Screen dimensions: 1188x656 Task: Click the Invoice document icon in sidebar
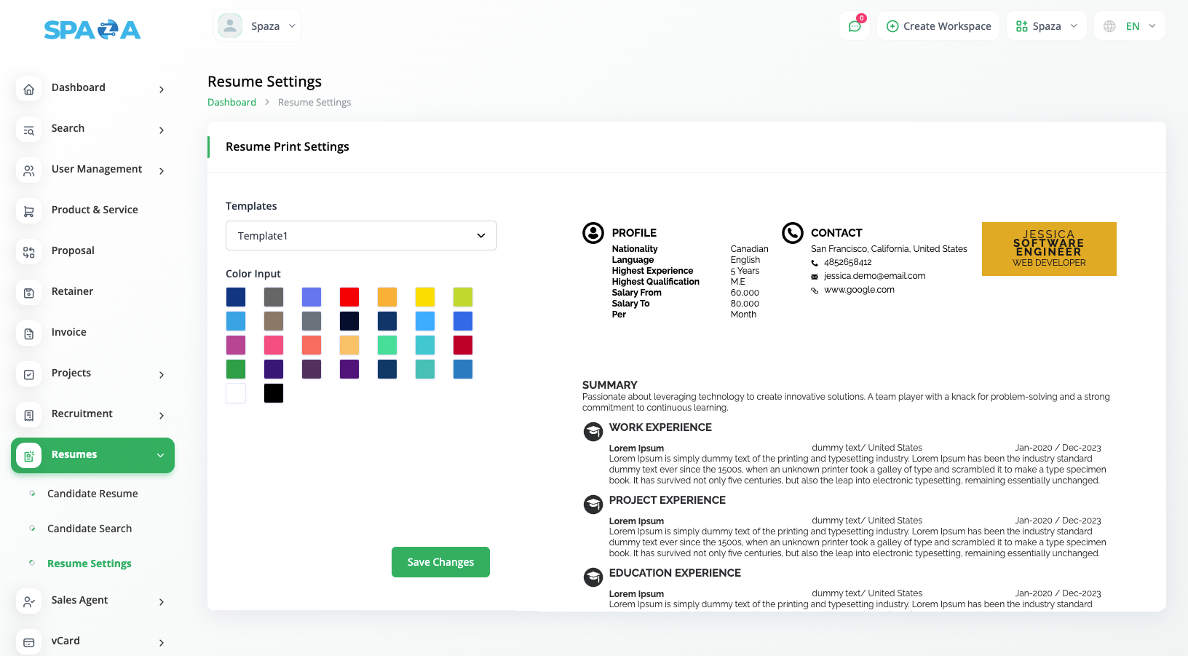click(x=29, y=333)
